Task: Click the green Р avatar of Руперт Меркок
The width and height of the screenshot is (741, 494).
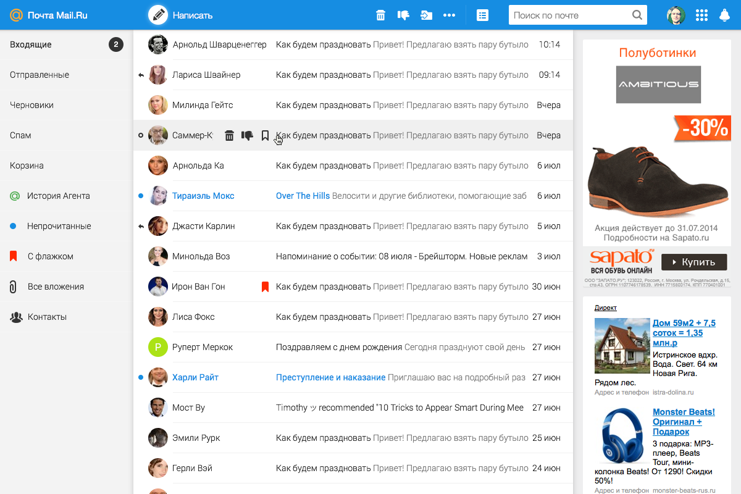Action: [x=158, y=347]
